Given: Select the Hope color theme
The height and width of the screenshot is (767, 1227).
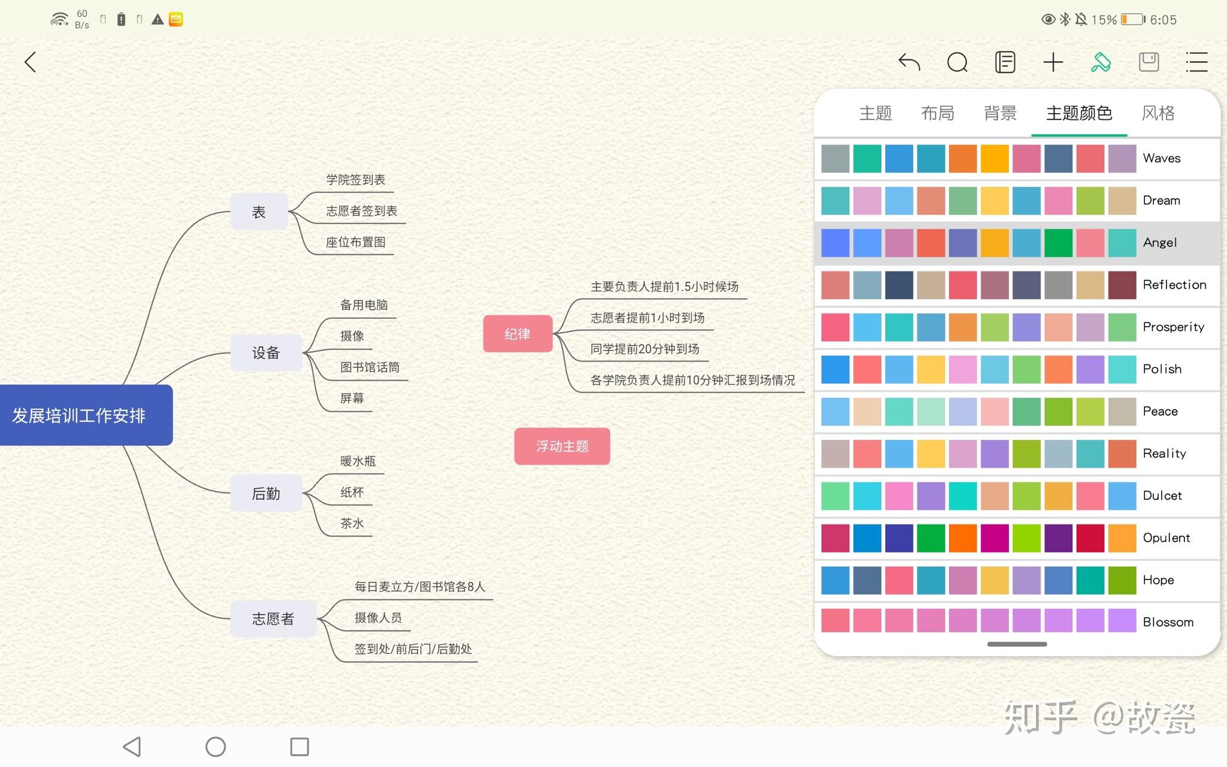Looking at the screenshot, I should (1017, 580).
